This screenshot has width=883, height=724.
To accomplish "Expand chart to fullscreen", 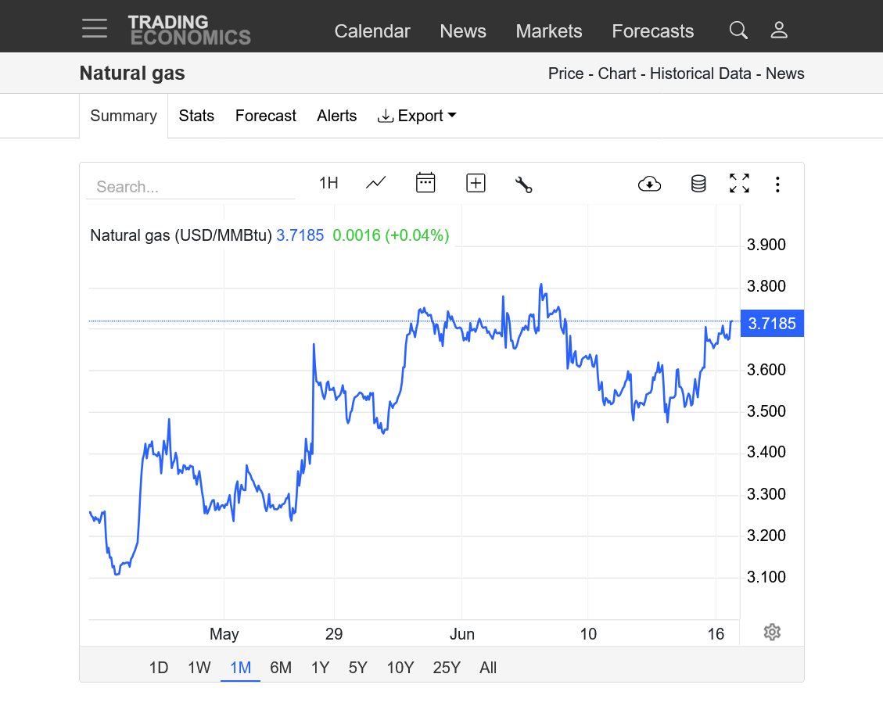I will pyautogui.click(x=739, y=184).
